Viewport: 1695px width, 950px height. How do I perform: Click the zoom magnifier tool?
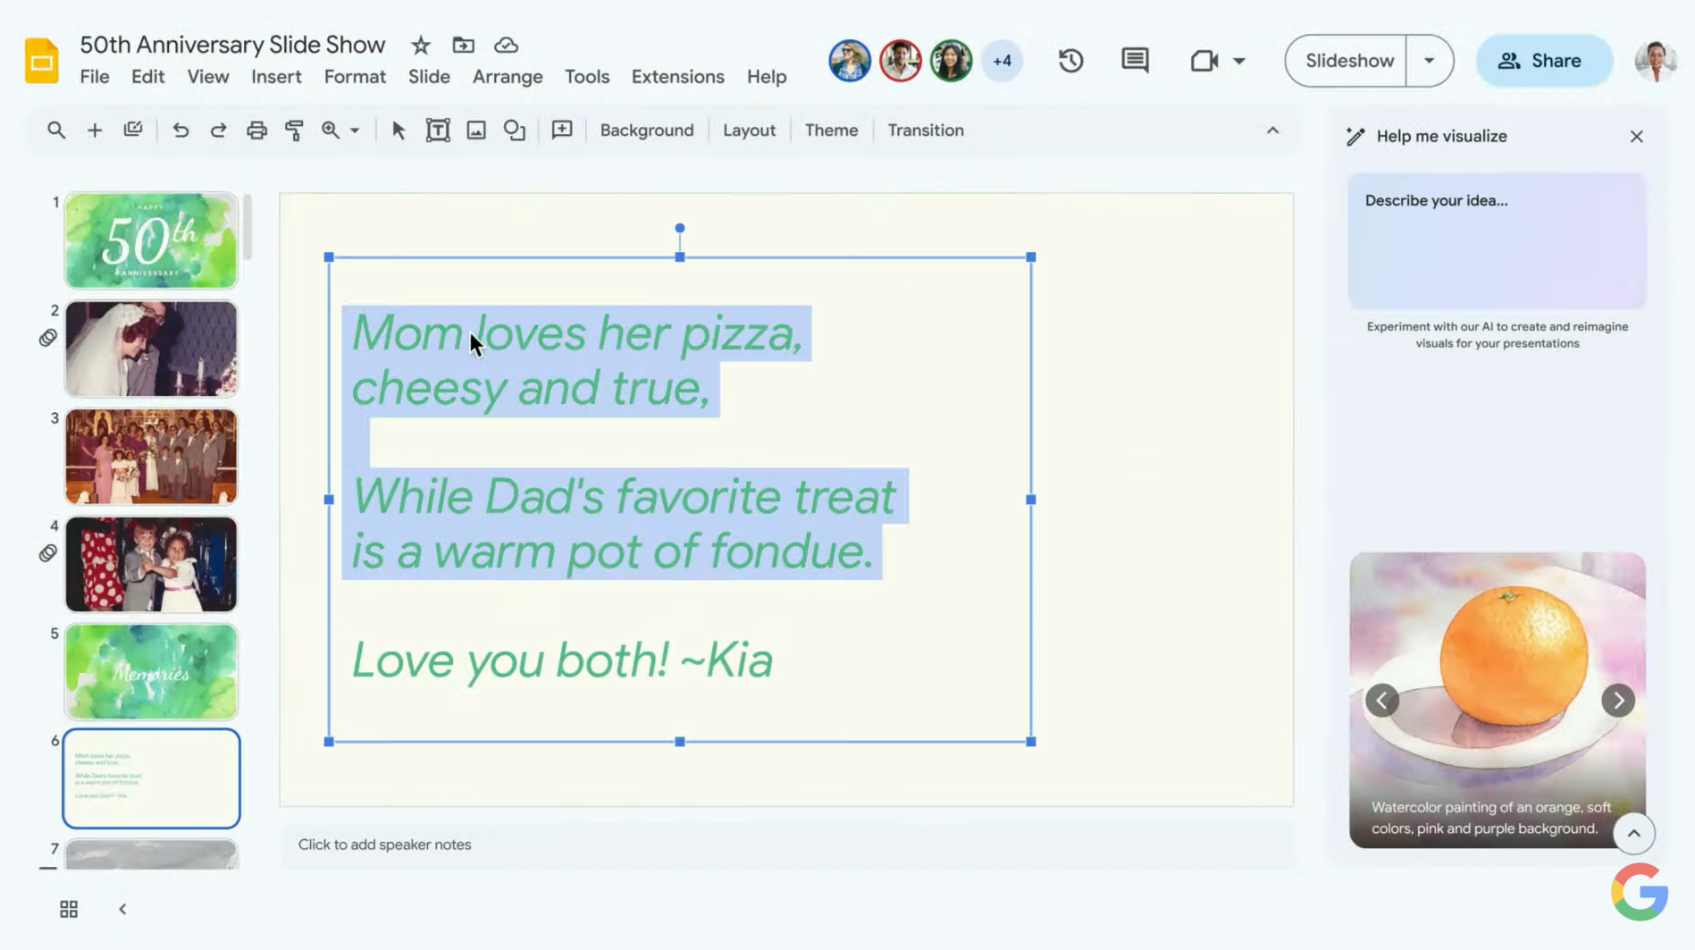pos(331,130)
